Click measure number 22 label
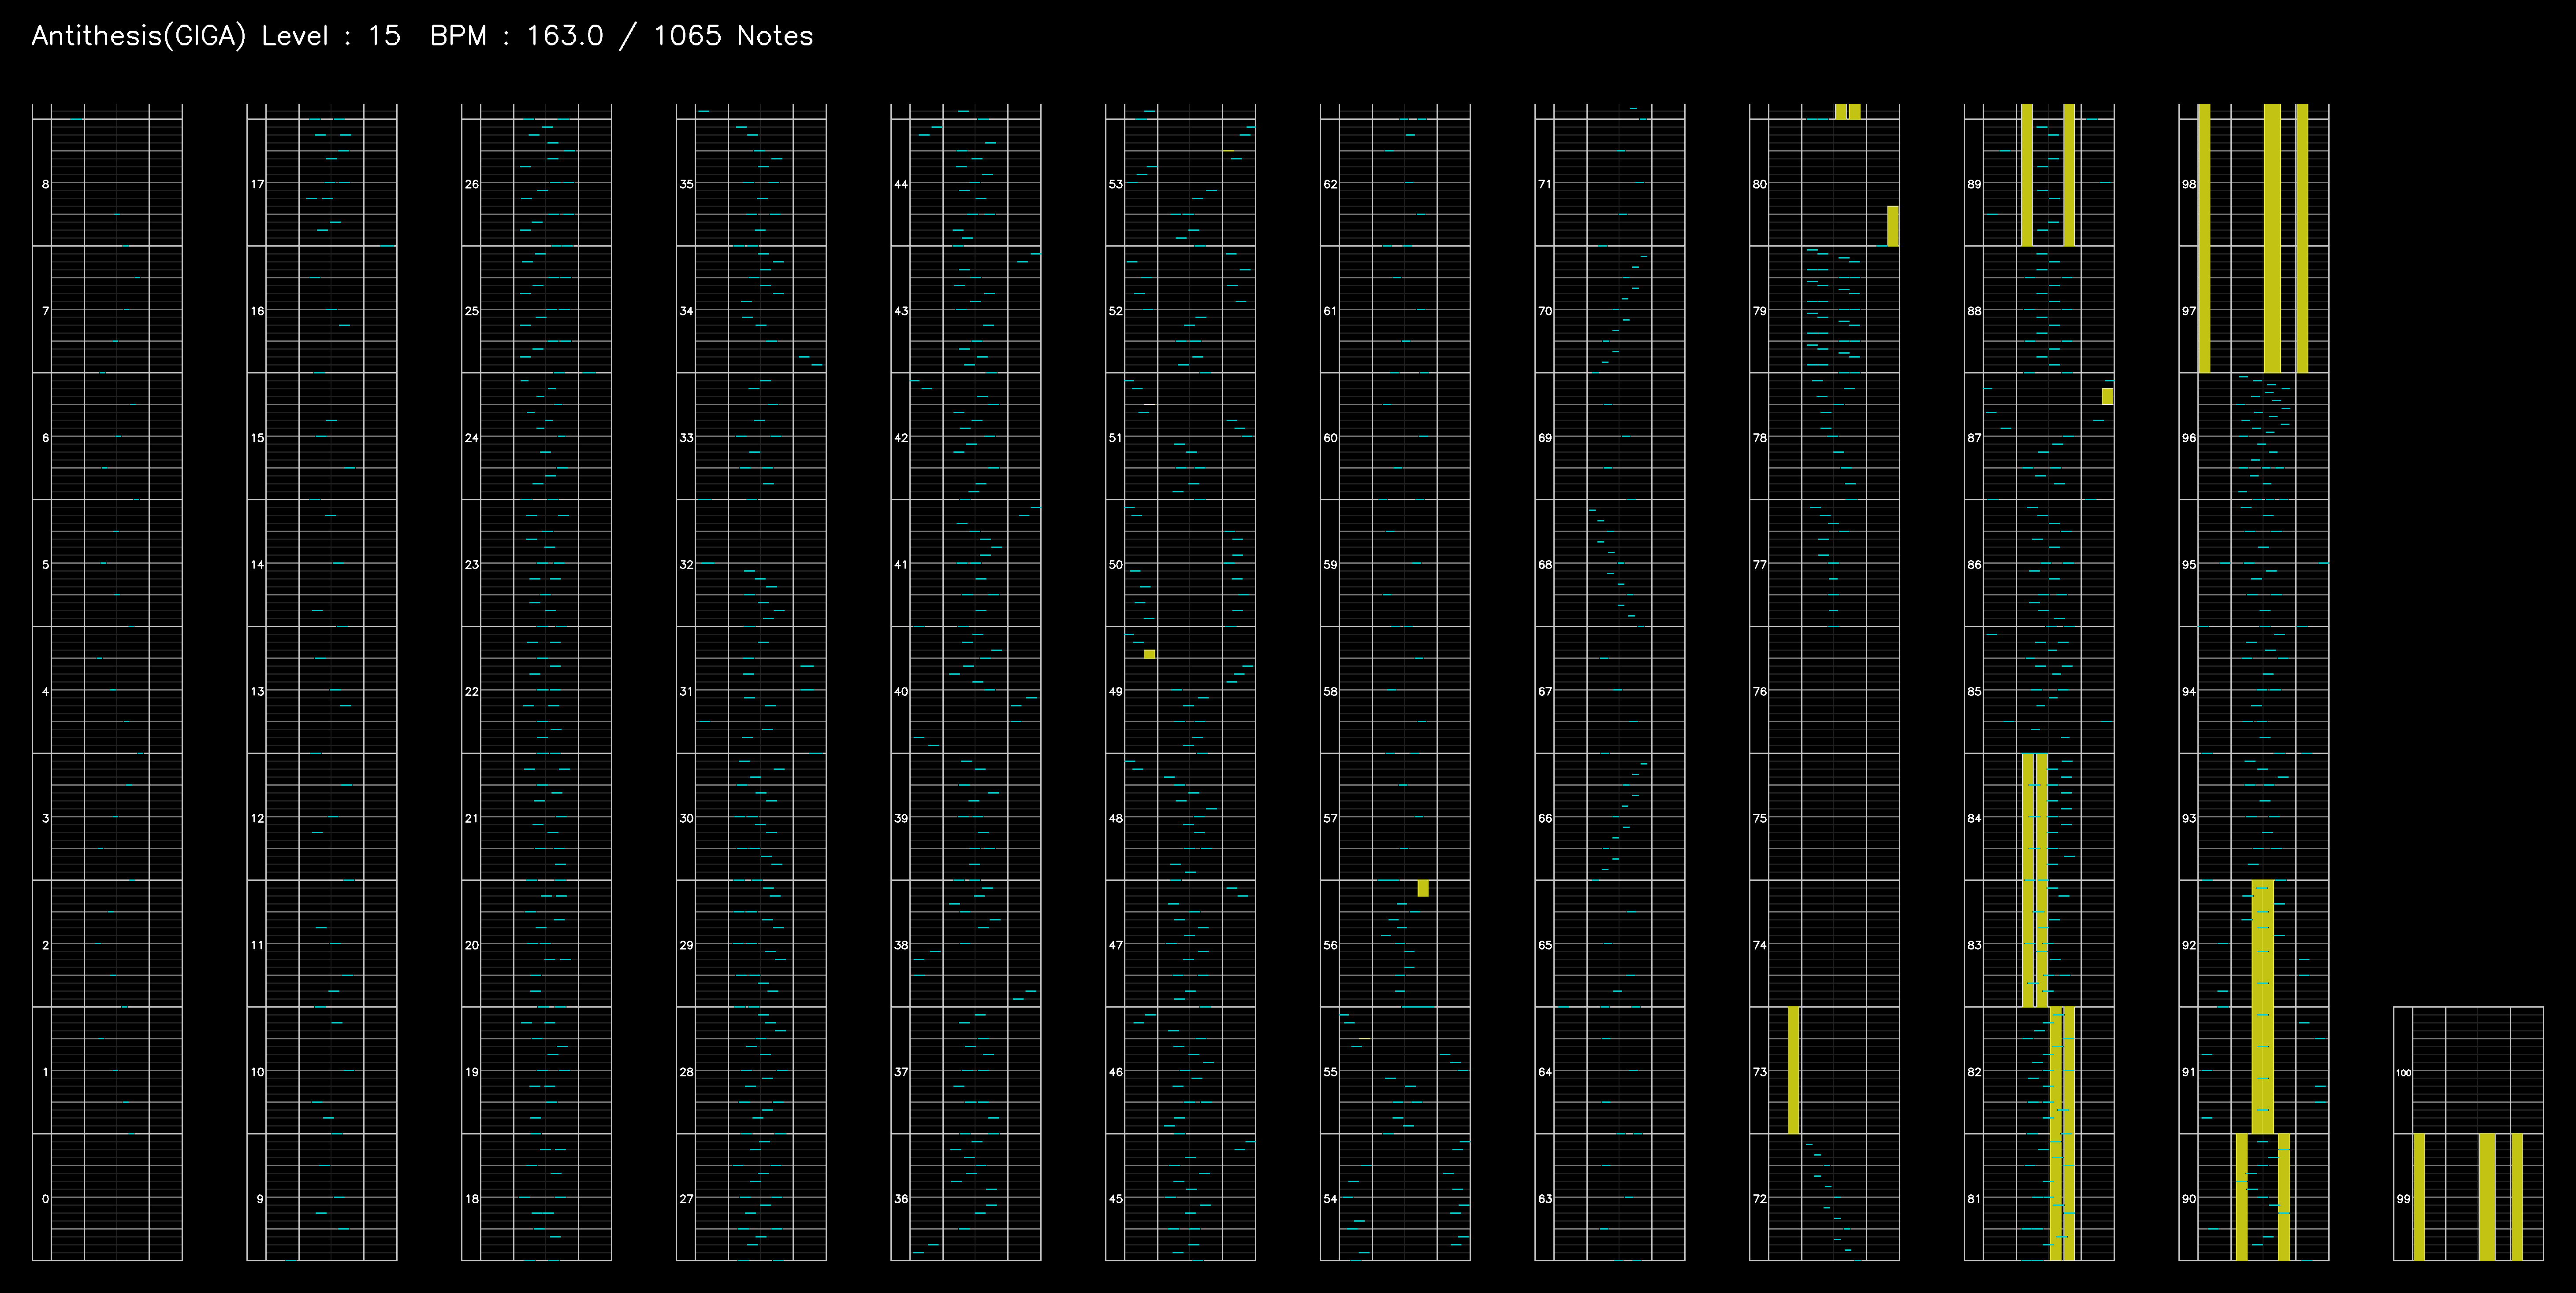This screenshot has width=2576, height=1293. pos(472,691)
